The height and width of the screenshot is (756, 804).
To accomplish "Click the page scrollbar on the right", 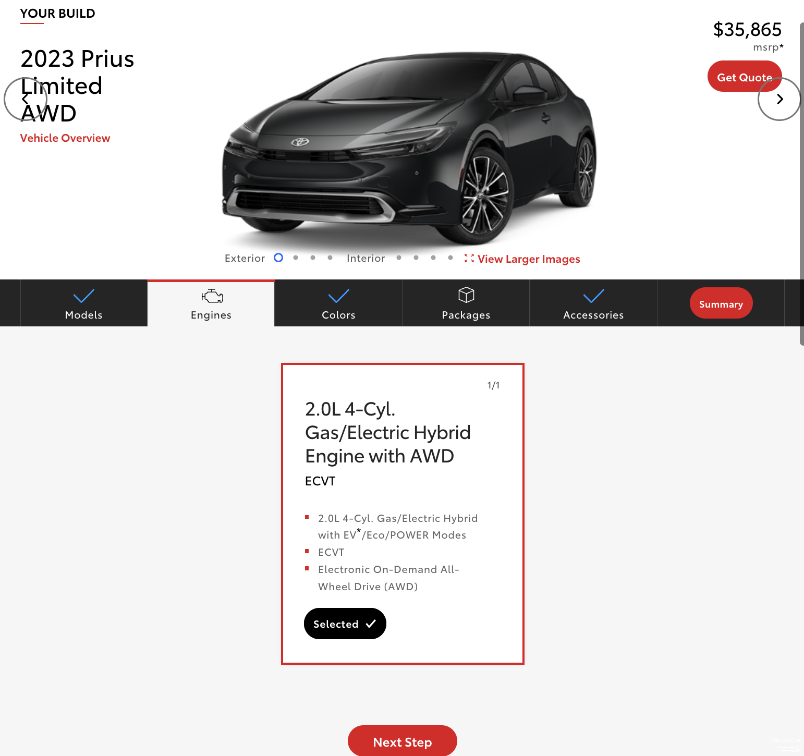I will (802, 184).
